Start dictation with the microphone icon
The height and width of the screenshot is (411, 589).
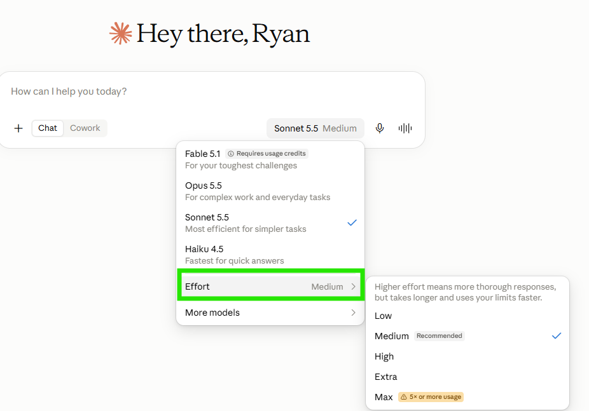(x=380, y=128)
